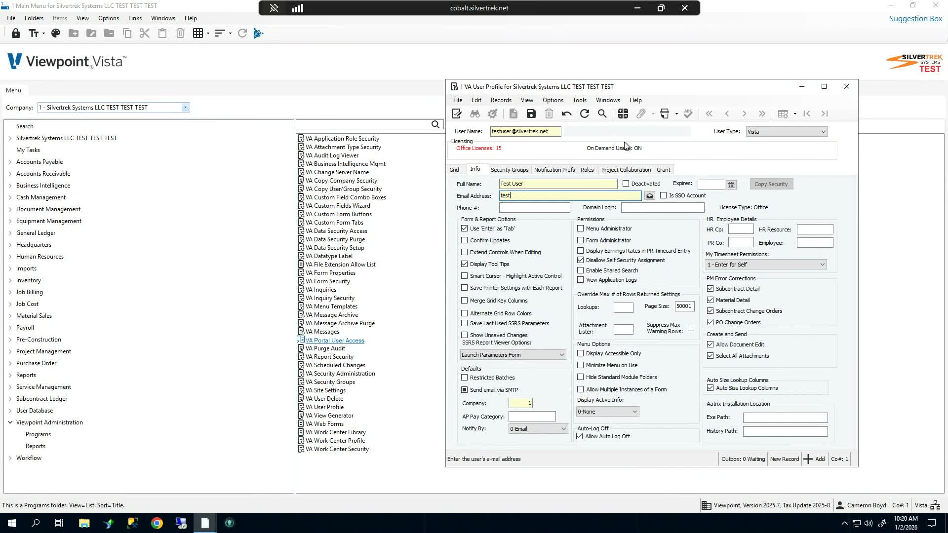Viewport: 948px width, 533px height.
Task: Click the Domain Login input field
Action: 662,208
